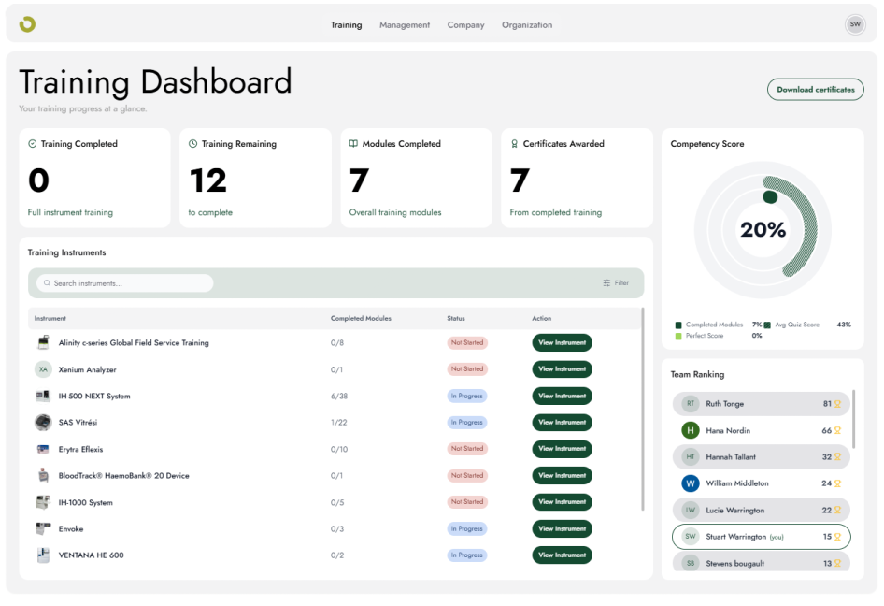Click the Download certificates button
This screenshot has width=884, height=606.
[x=815, y=89]
